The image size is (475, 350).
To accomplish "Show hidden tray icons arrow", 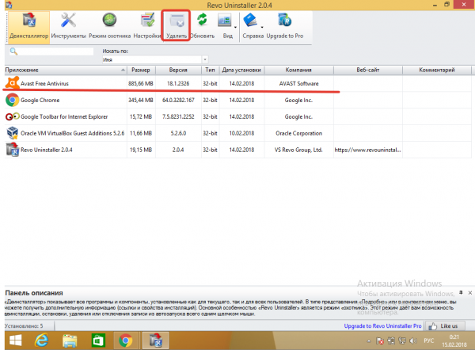I will [369, 341].
